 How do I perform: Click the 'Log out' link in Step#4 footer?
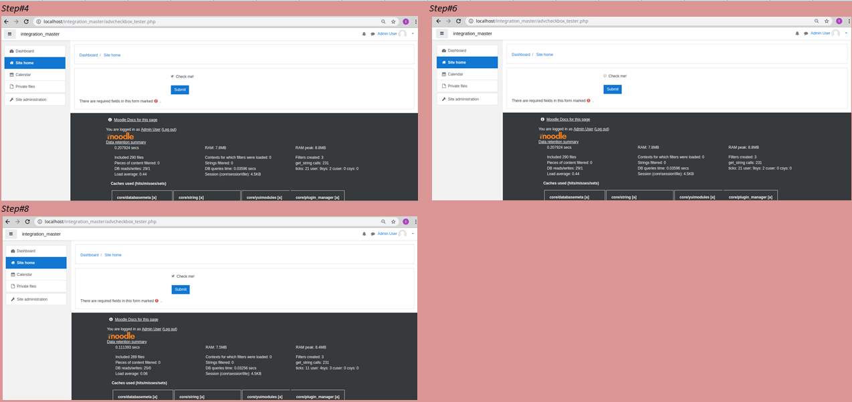pyautogui.click(x=169, y=129)
